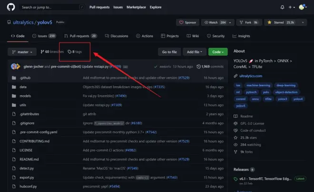314x192 pixels.
Task: Open the user avatar menu
Action: click(303, 7)
